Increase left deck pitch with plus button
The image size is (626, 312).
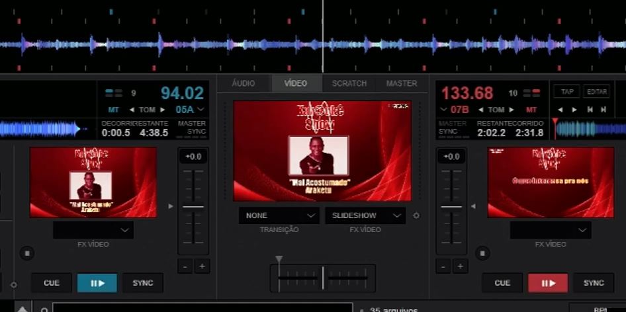point(202,266)
